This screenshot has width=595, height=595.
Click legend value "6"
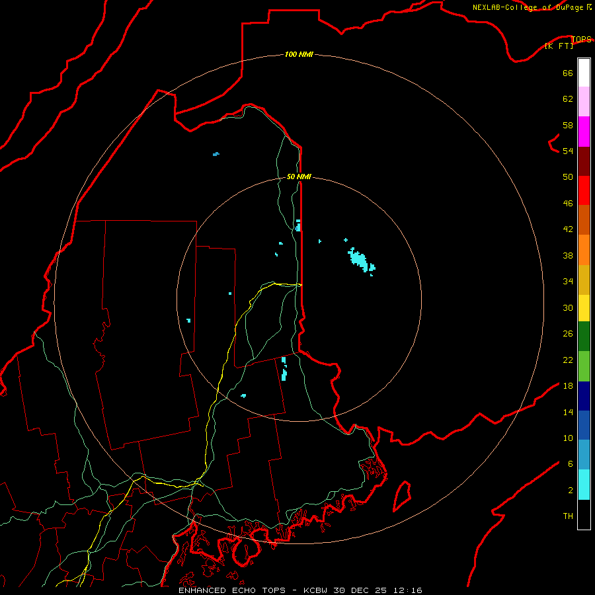571,464
